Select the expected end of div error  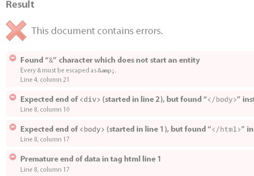click(x=137, y=99)
